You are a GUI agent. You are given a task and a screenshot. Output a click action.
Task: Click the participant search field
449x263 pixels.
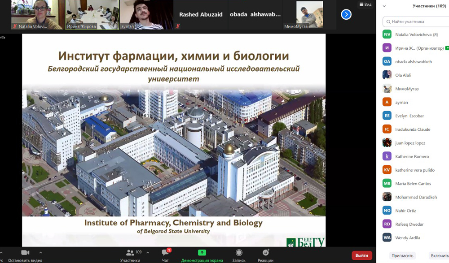pyautogui.click(x=418, y=22)
